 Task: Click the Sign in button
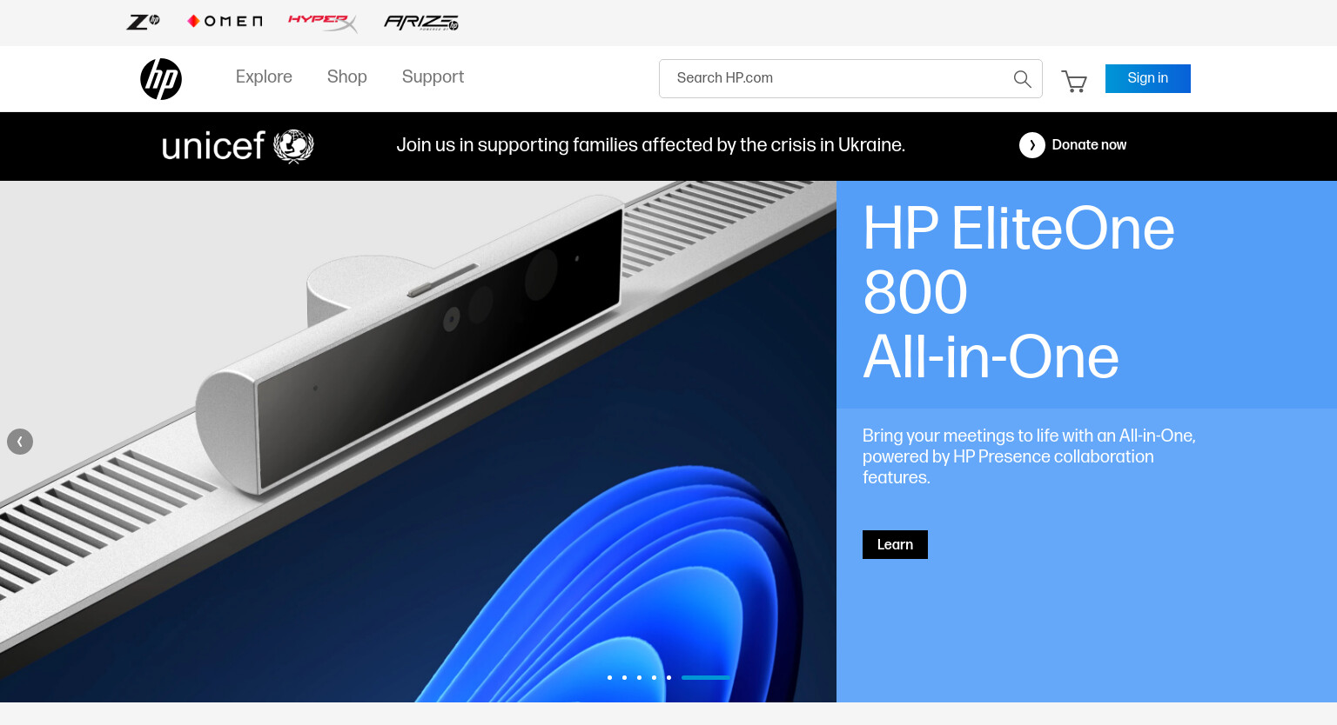[x=1148, y=78]
